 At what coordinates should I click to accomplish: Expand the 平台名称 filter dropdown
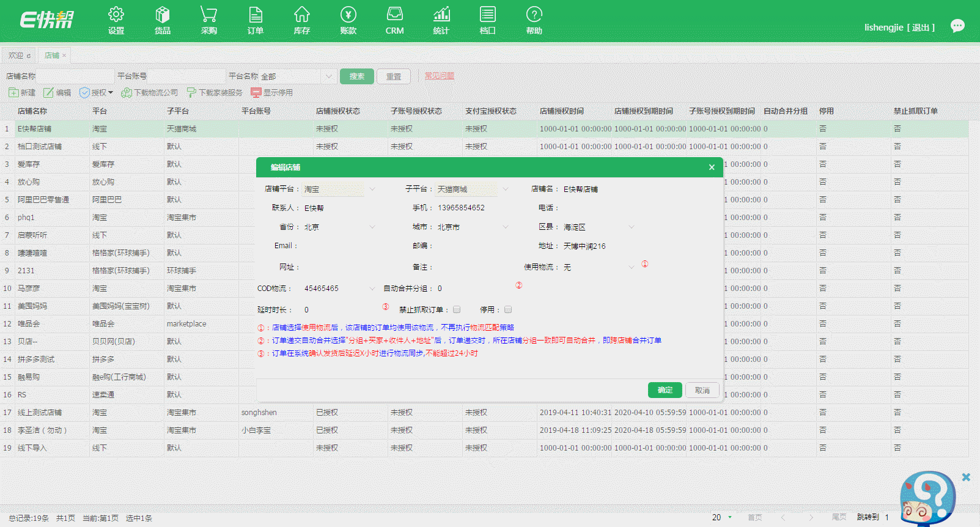(x=328, y=76)
